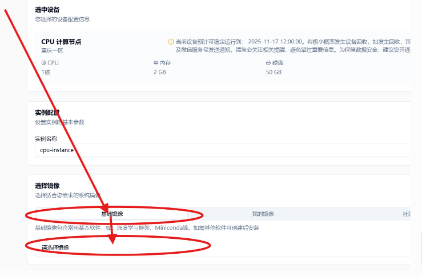
Task: Click the 选中设备 section heading
Action: (x=47, y=10)
